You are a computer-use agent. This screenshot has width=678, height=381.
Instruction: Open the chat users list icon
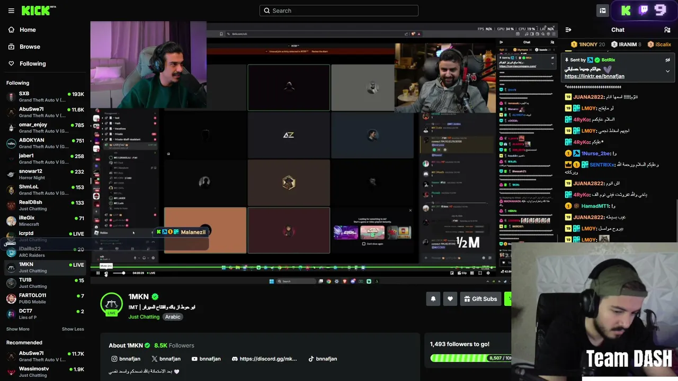[667, 30]
